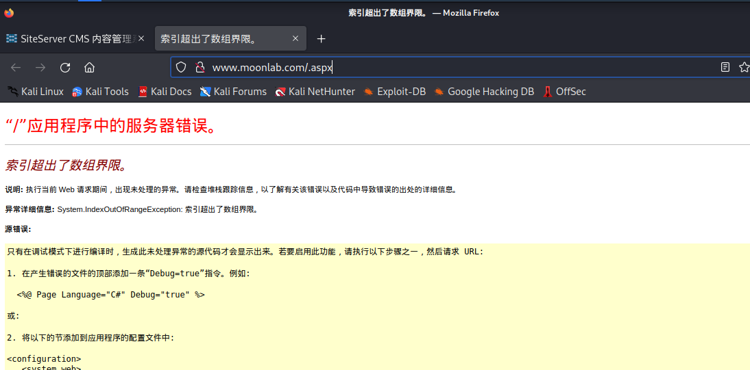Open Kali NetHunter bookmark
Viewport: 750px width, 370px height.
tap(315, 92)
